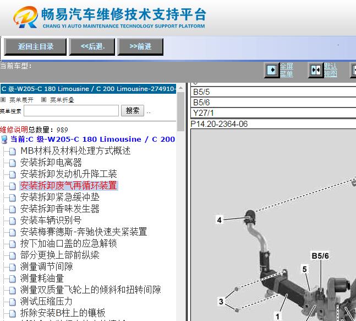
Task: Click the 菜单展开 list icon
Action: (x=3, y=100)
